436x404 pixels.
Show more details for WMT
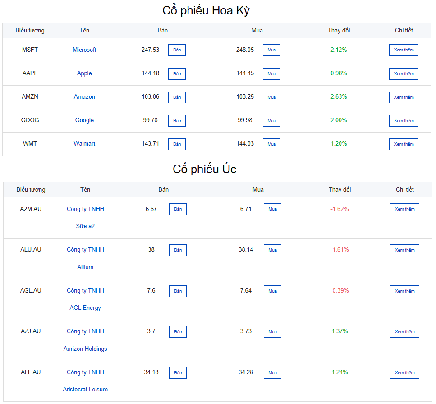[x=404, y=144]
